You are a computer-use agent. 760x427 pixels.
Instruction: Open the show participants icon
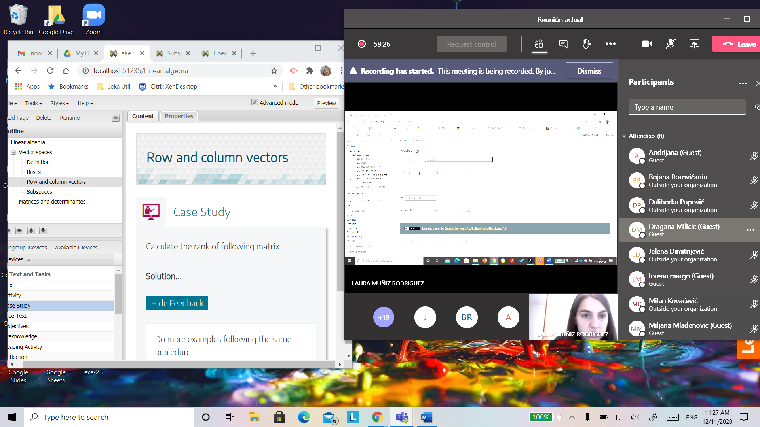click(539, 44)
